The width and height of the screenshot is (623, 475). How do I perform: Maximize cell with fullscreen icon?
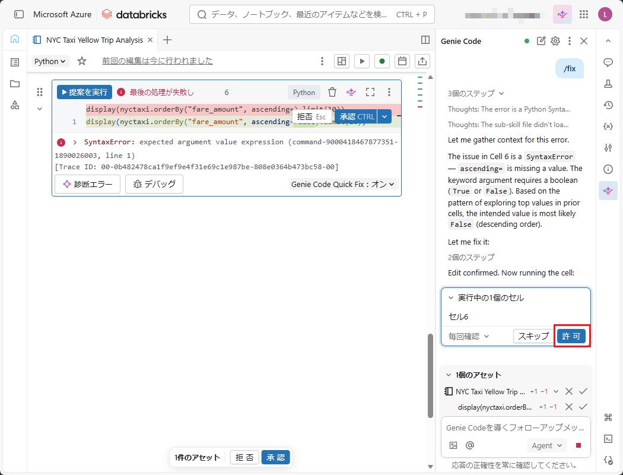pyautogui.click(x=370, y=92)
